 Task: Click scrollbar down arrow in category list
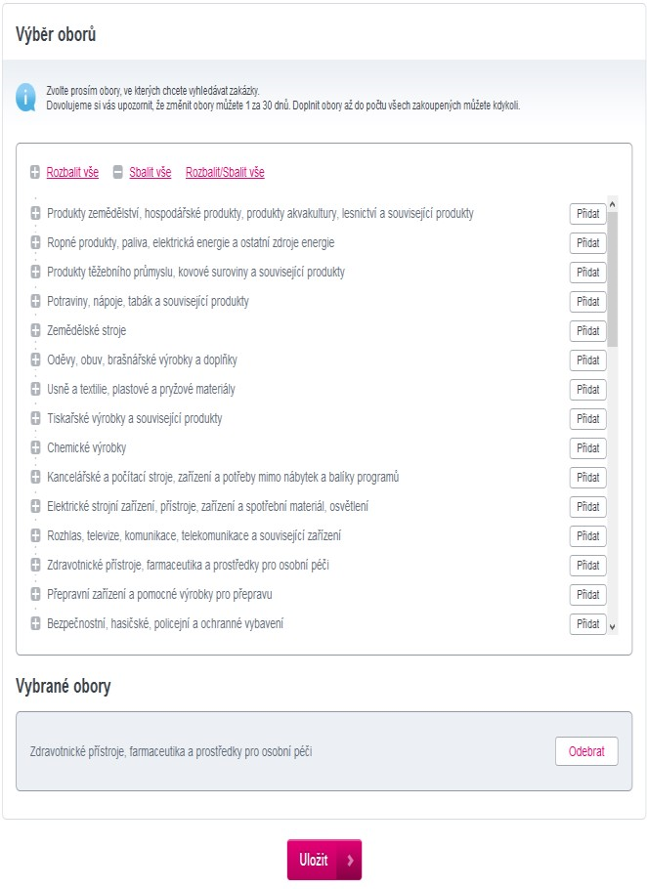[612, 627]
